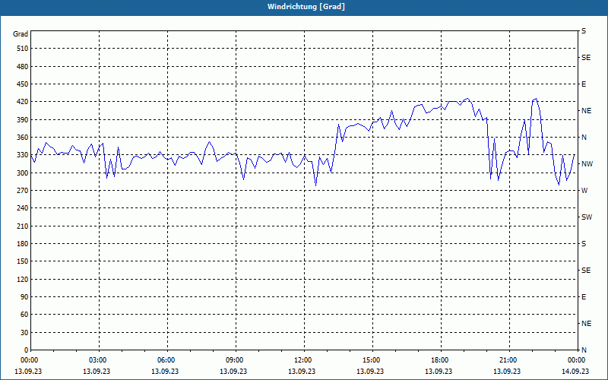The image size is (608, 380).
Task: Click the 360 degree axis label
Action: pyautogui.click(x=23, y=138)
